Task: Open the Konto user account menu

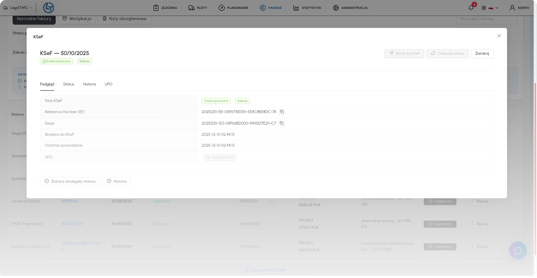Action: pyautogui.click(x=519, y=8)
